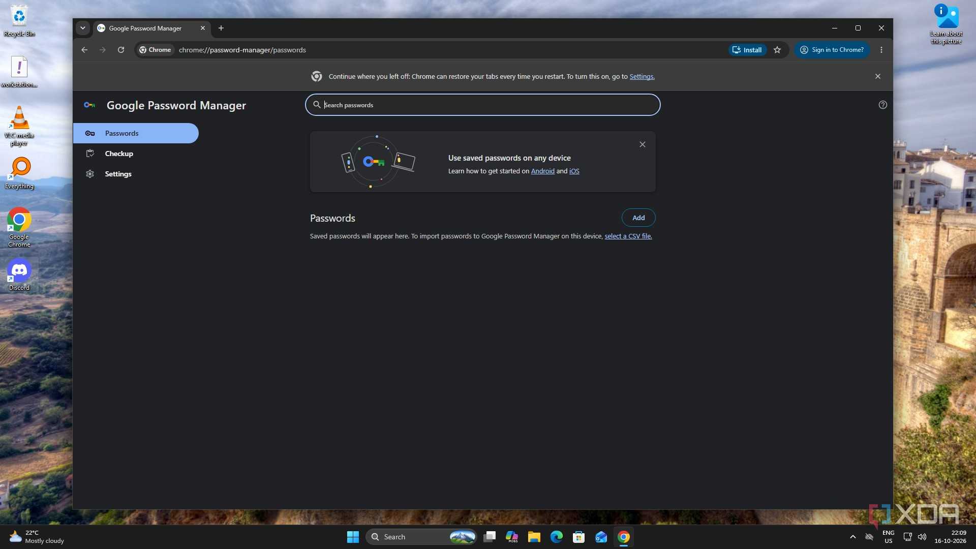976x549 pixels.
Task: Open the tab search dropdown
Action: point(82,28)
